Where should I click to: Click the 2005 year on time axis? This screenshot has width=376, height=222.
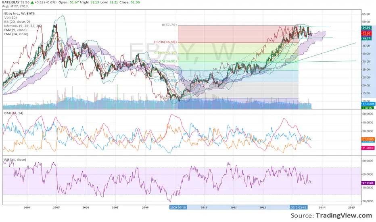click(x=56, y=207)
